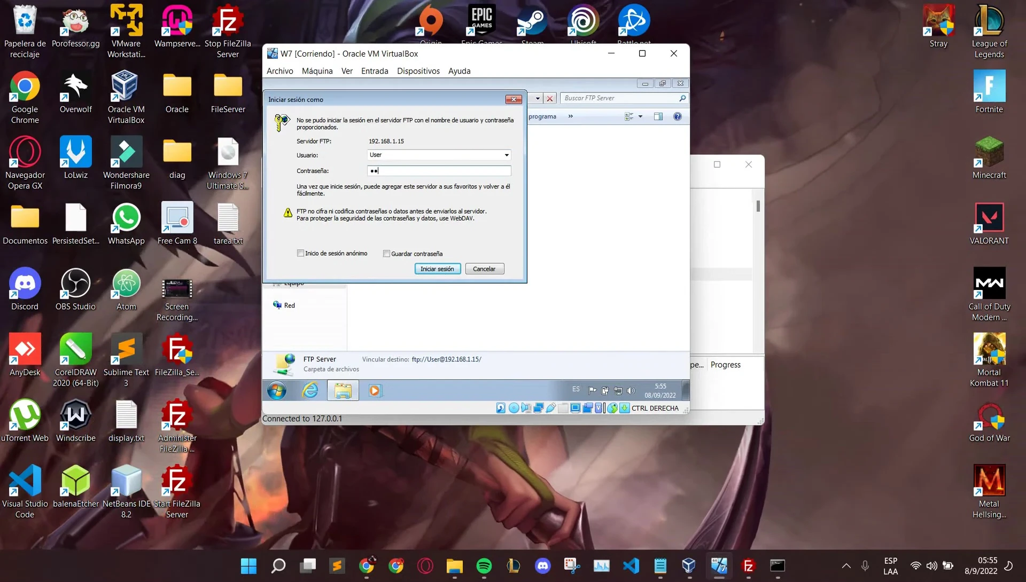The height and width of the screenshot is (582, 1026).
Task: Show hidden icons chevron in Windows system tray
Action: 846,566
